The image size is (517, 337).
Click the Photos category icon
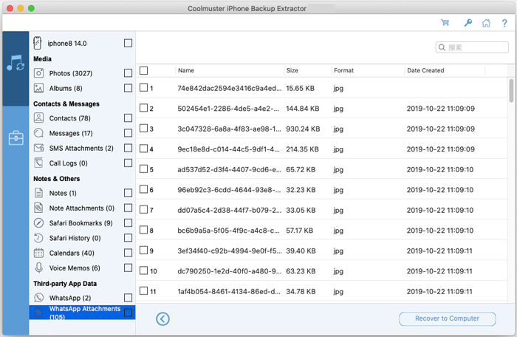point(38,73)
